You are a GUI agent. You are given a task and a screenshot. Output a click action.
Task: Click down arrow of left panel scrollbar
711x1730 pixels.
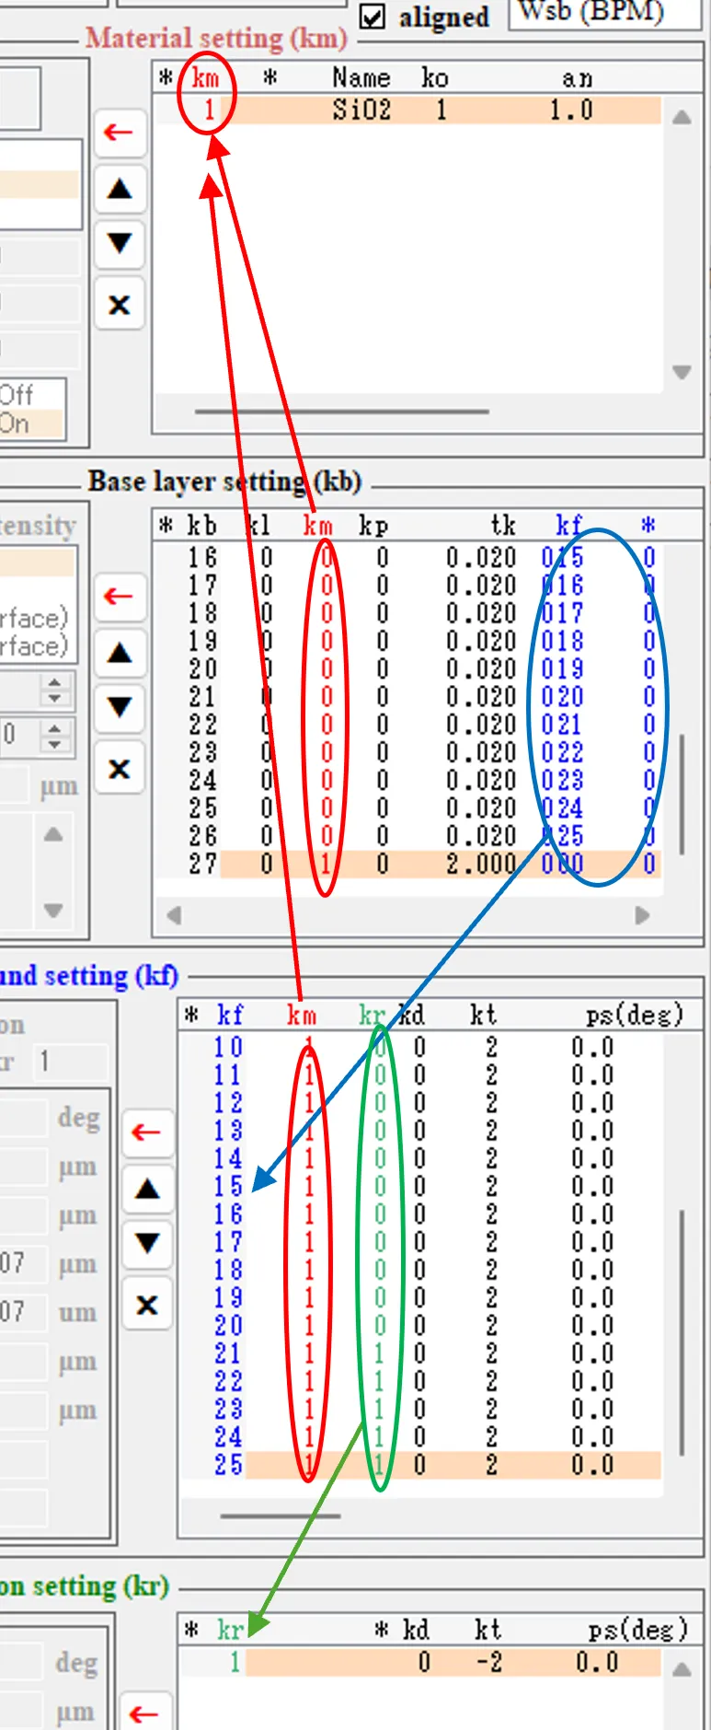pyautogui.click(x=53, y=911)
